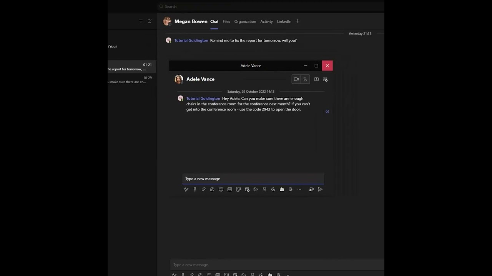The height and width of the screenshot is (276, 492).
Task: Click the 'Yesterday 21:21' timestamp
Action: click(x=360, y=34)
